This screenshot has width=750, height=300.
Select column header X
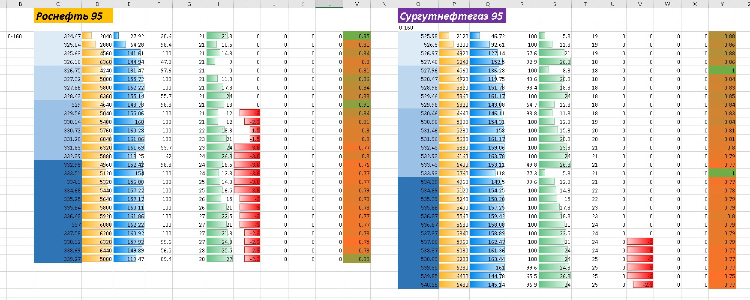[x=695, y=4]
